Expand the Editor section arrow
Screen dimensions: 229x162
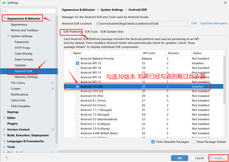(5, 118)
